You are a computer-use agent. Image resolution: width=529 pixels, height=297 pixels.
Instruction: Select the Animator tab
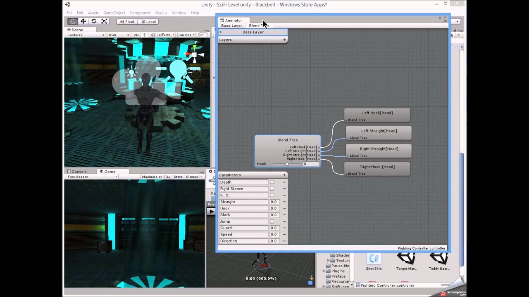(x=234, y=20)
